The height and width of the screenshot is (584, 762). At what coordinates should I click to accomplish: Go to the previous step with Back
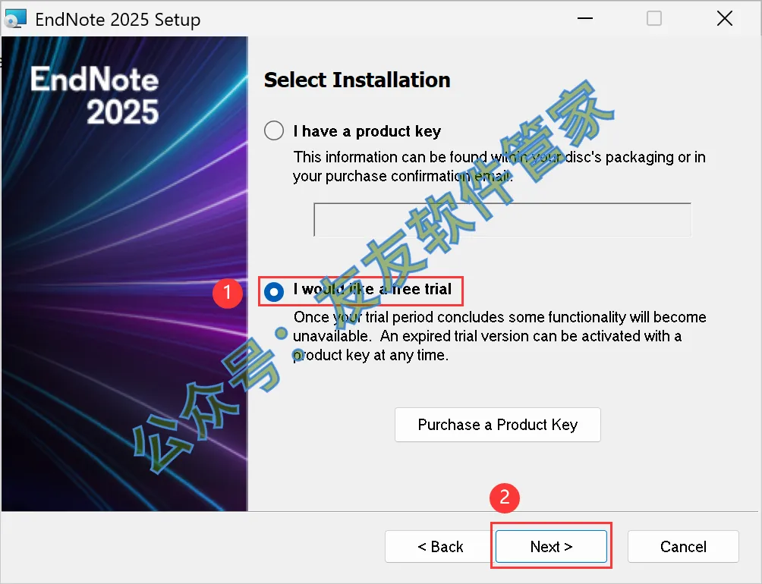pos(440,547)
